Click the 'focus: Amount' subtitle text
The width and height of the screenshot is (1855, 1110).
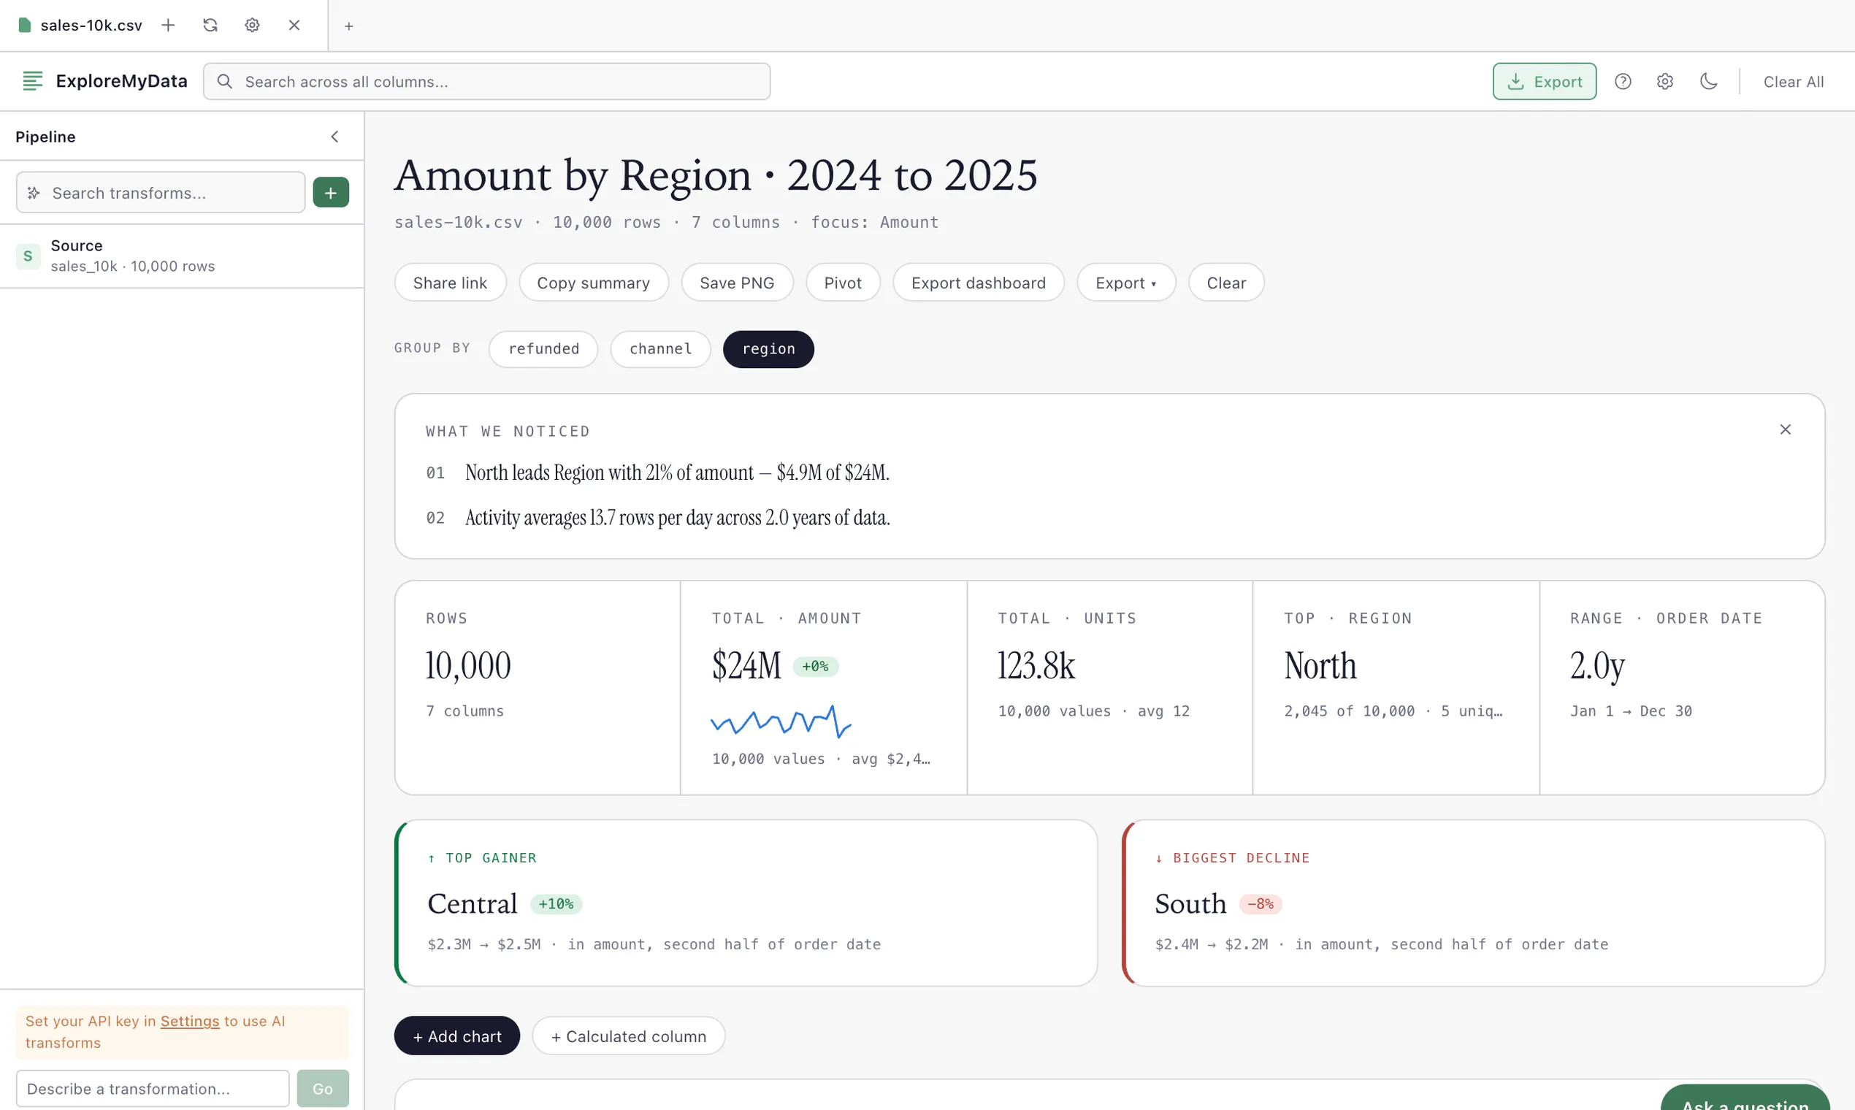coord(874,222)
